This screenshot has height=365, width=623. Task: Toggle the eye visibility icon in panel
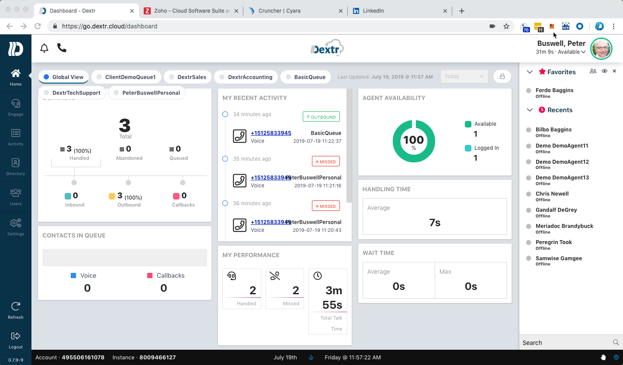(604, 71)
